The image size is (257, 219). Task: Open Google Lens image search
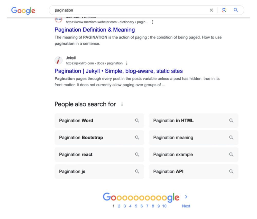point(224,10)
